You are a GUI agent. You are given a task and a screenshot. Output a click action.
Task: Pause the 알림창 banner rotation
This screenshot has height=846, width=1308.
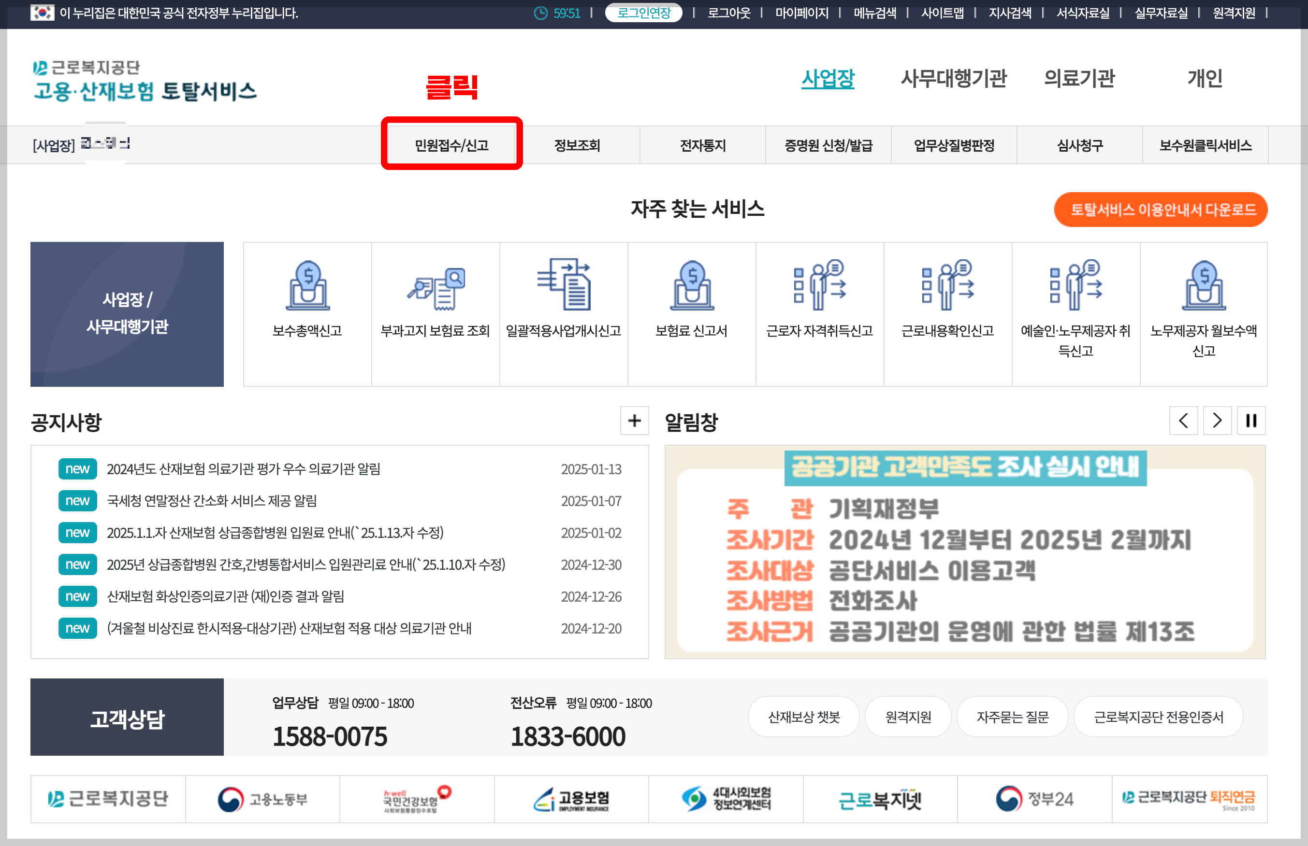tap(1251, 421)
